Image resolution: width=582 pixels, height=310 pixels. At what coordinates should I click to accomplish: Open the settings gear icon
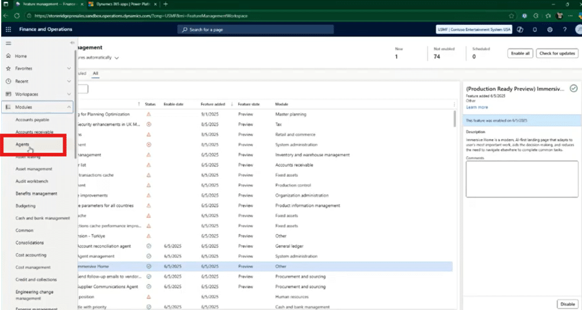550,30
